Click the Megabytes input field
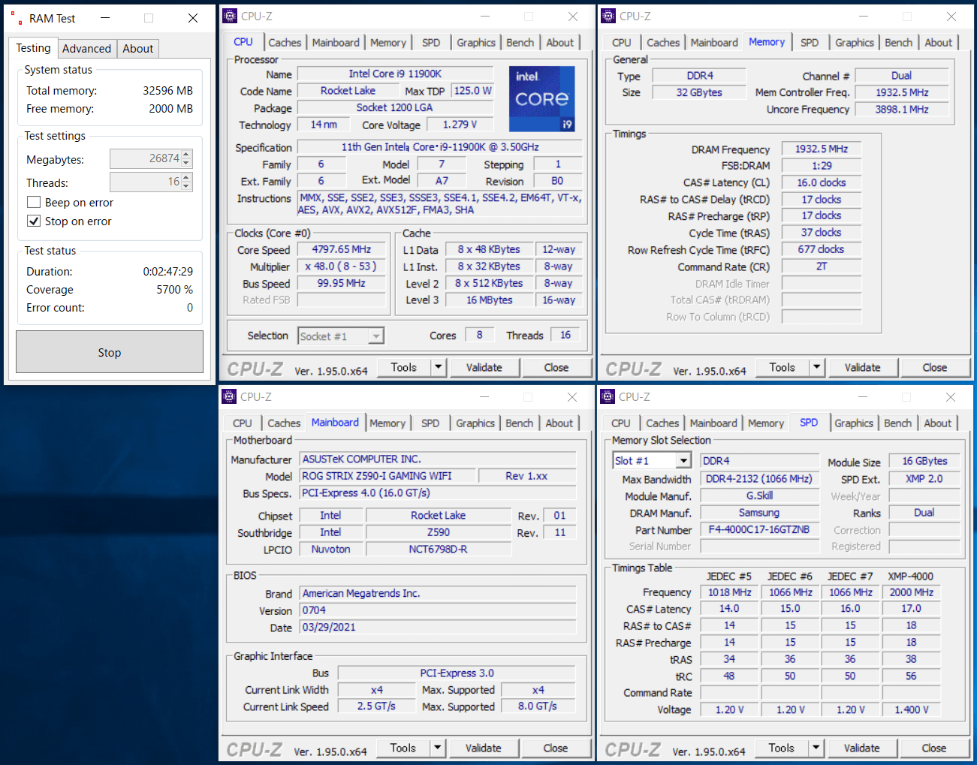The height and width of the screenshot is (765, 977). 146,158
